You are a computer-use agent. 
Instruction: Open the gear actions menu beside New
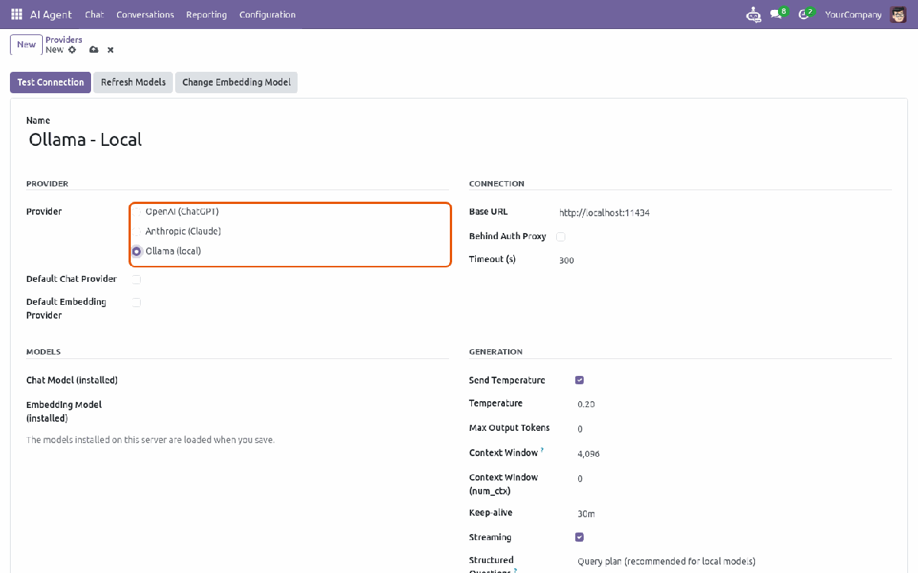click(72, 50)
